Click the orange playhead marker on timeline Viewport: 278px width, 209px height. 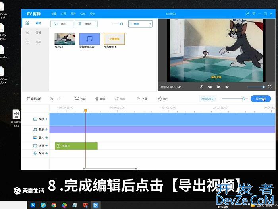(85, 111)
